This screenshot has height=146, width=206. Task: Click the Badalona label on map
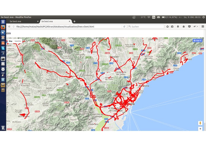[144, 86]
